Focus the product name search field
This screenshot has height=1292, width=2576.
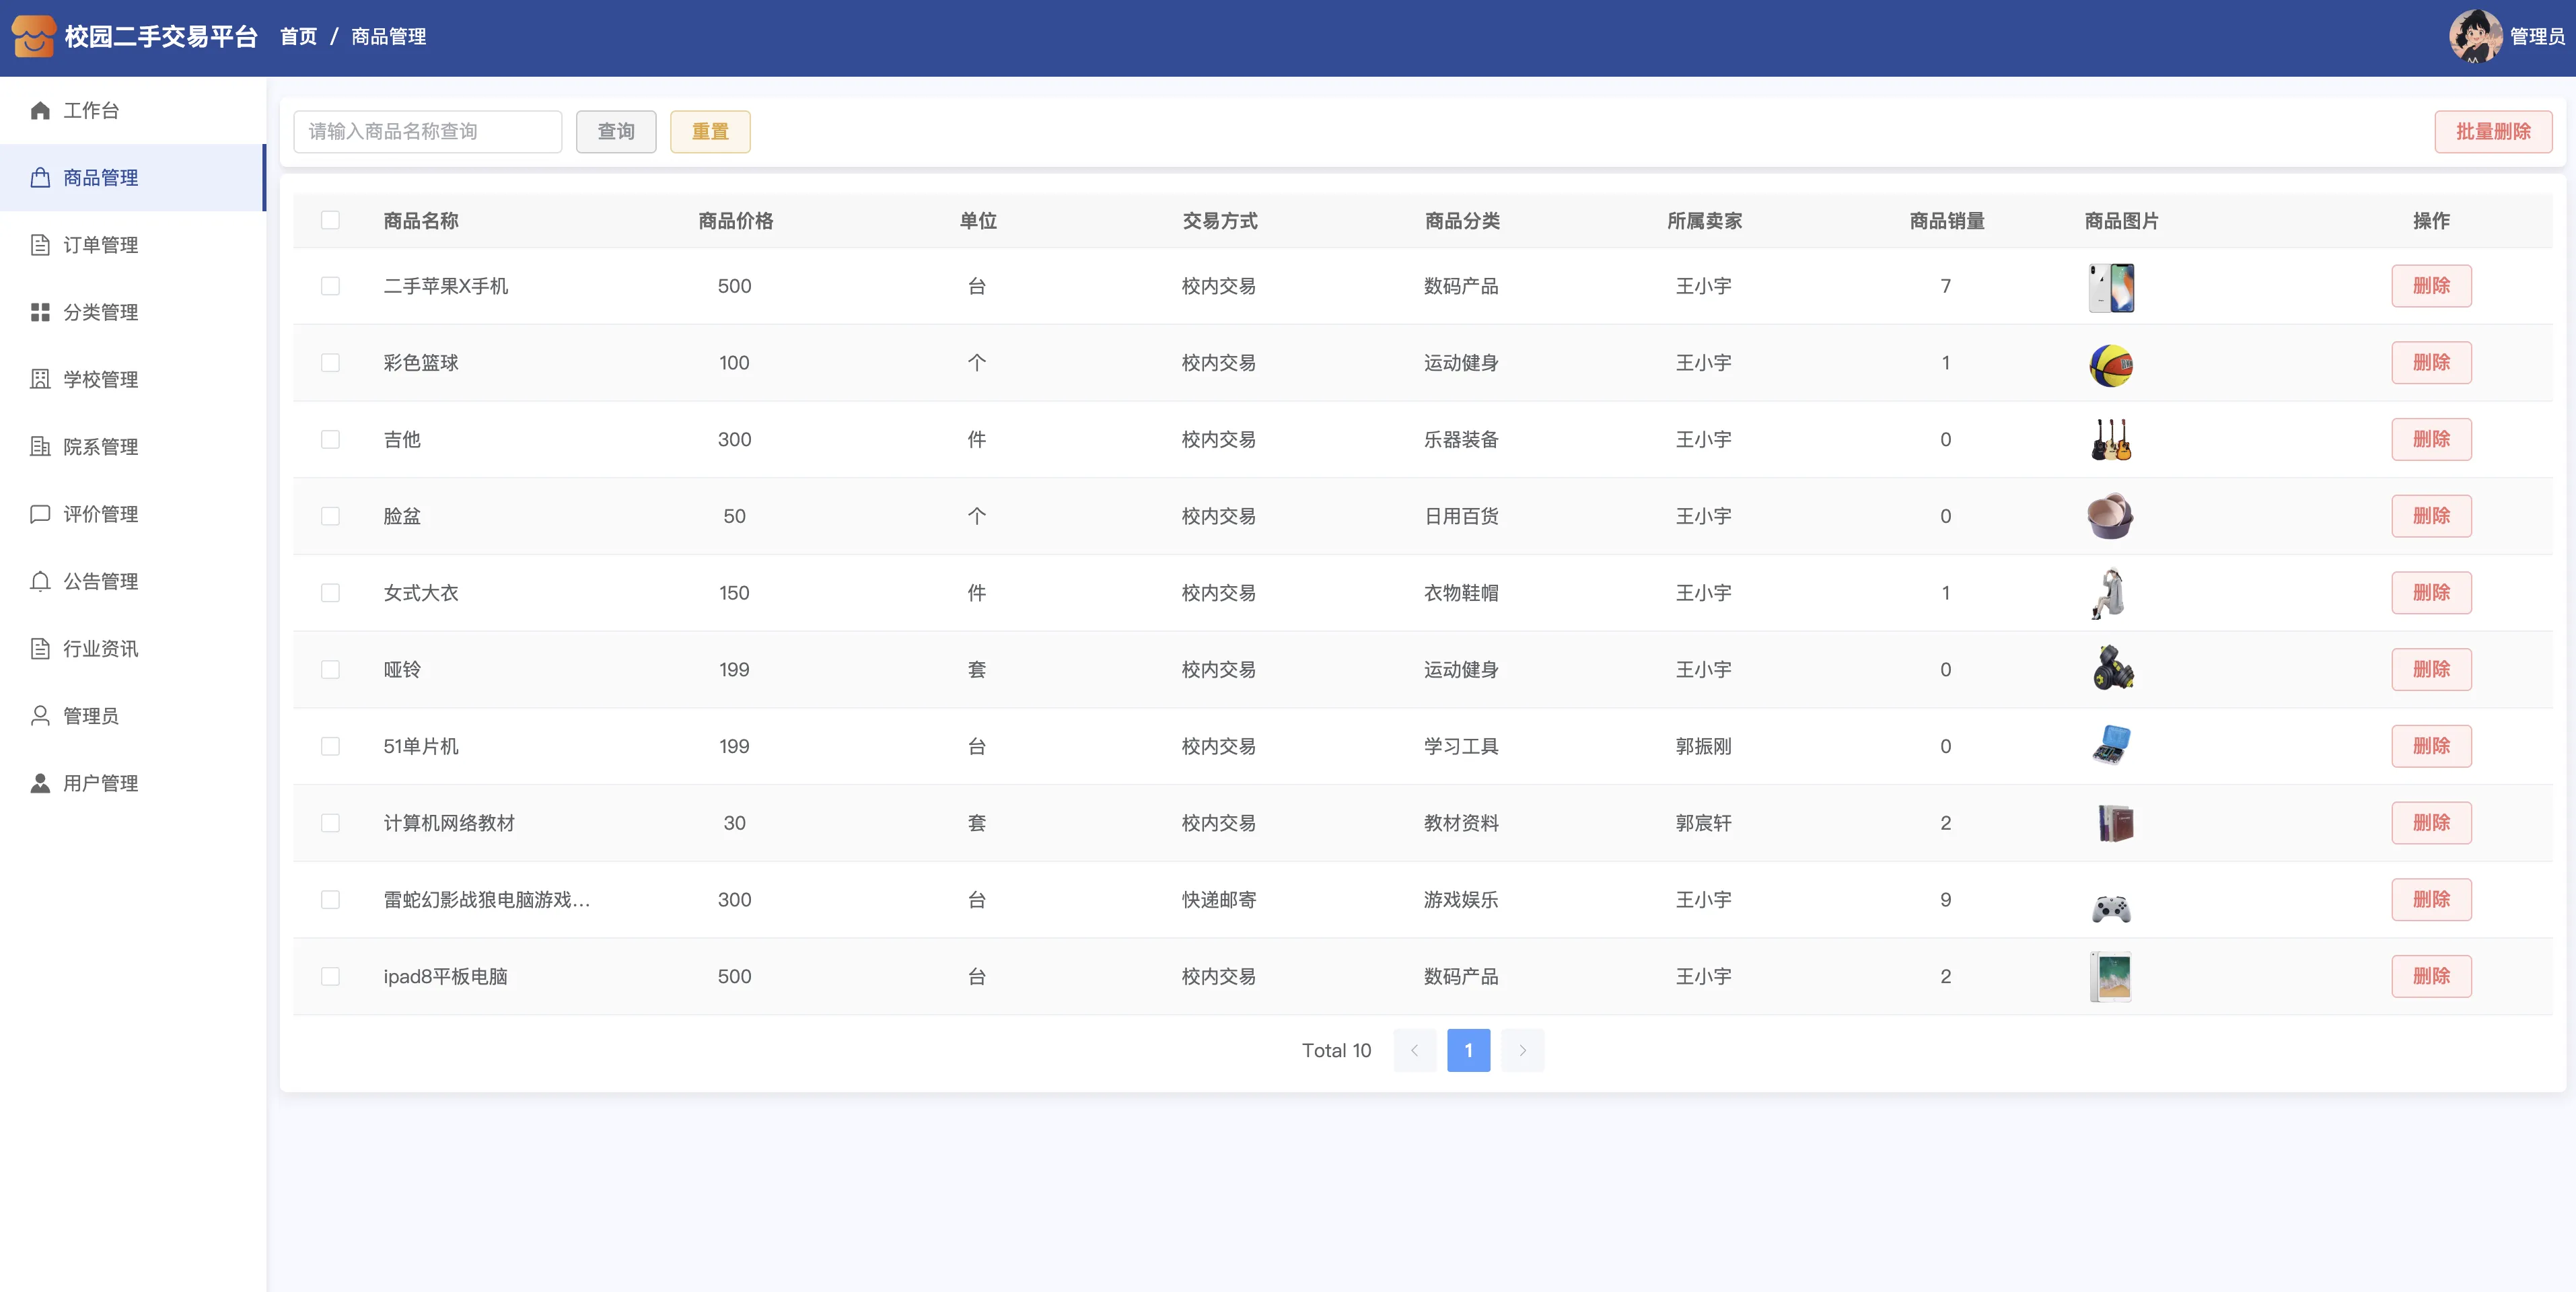(427, 132)
